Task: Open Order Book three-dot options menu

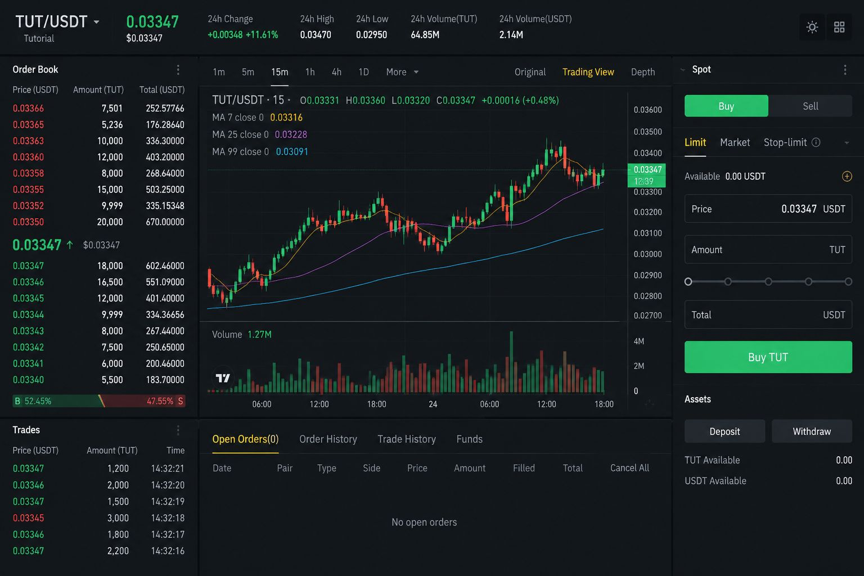Action: (178, 70)
